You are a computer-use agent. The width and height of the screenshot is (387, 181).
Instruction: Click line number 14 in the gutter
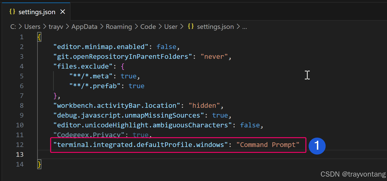20,164
